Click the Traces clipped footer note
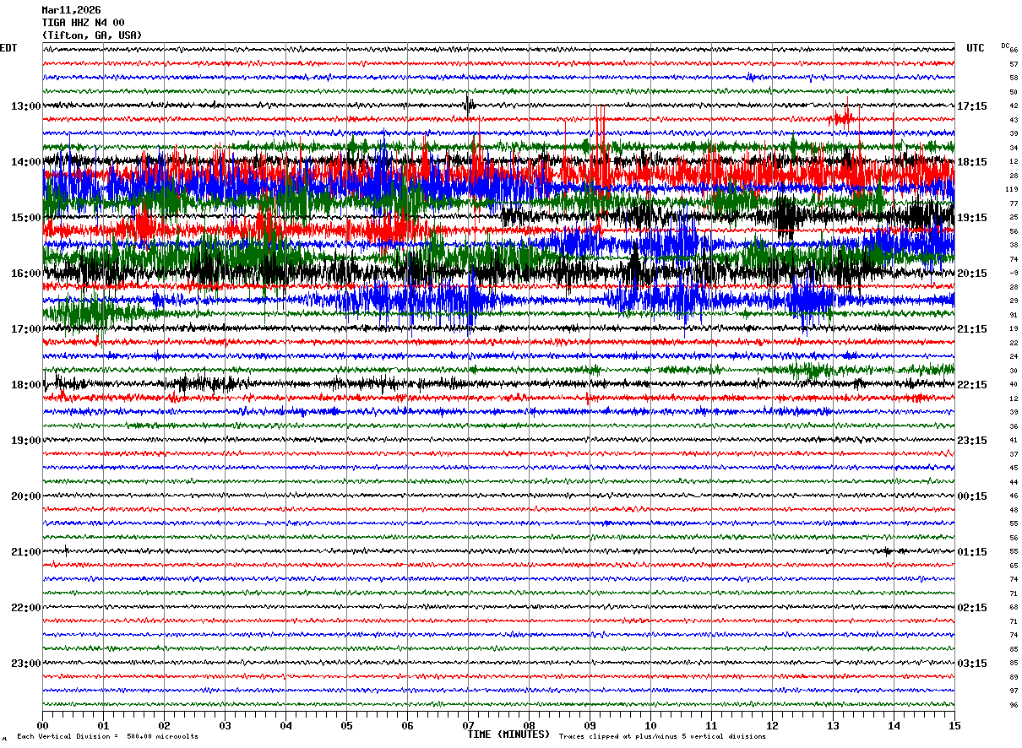Screen dimensions: 1022x748 pos(662,737)
